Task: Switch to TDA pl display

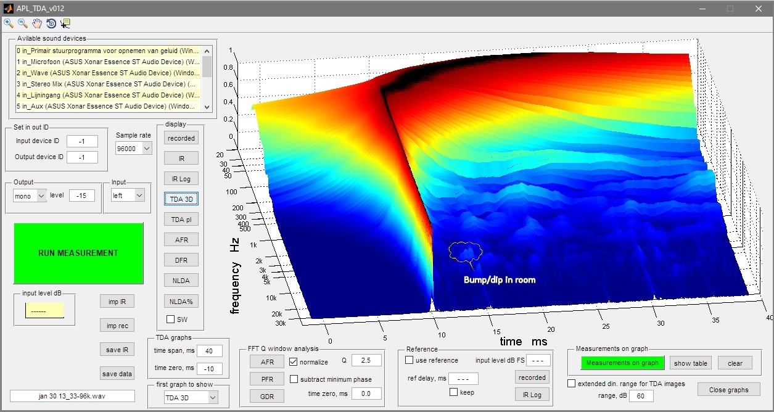Action: click(x=181, y=220)
